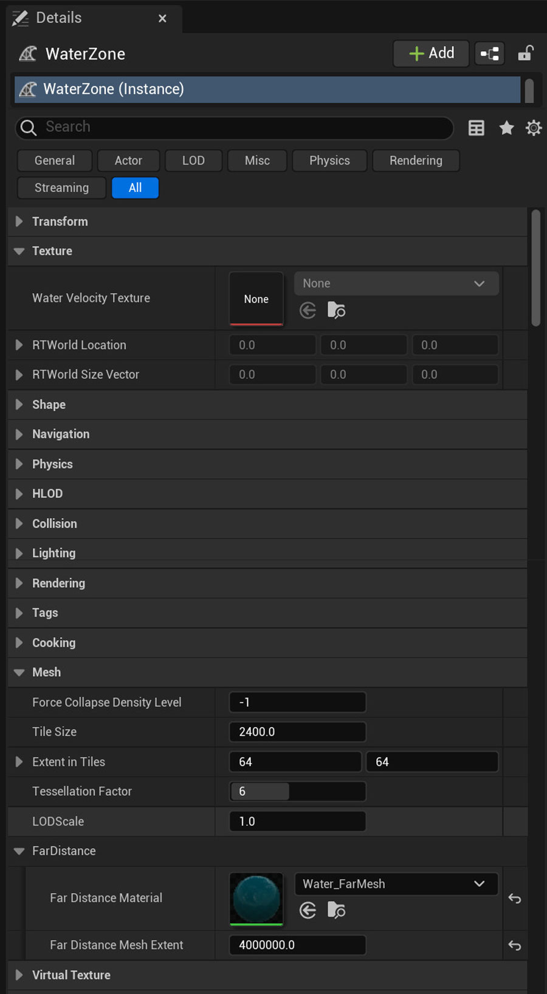
Task: Switch to the Rendering filter tab
Action: (x=416, y=160)
